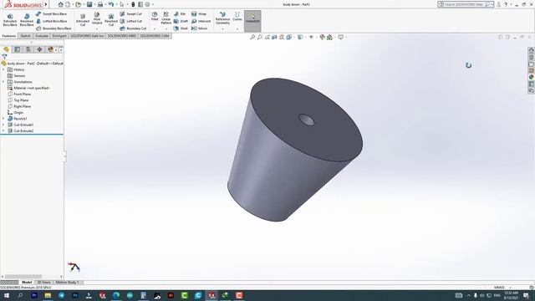The height and width of the screenshot is (301, 535).
Task: Open the Evaluate tab
Action: 42,36
